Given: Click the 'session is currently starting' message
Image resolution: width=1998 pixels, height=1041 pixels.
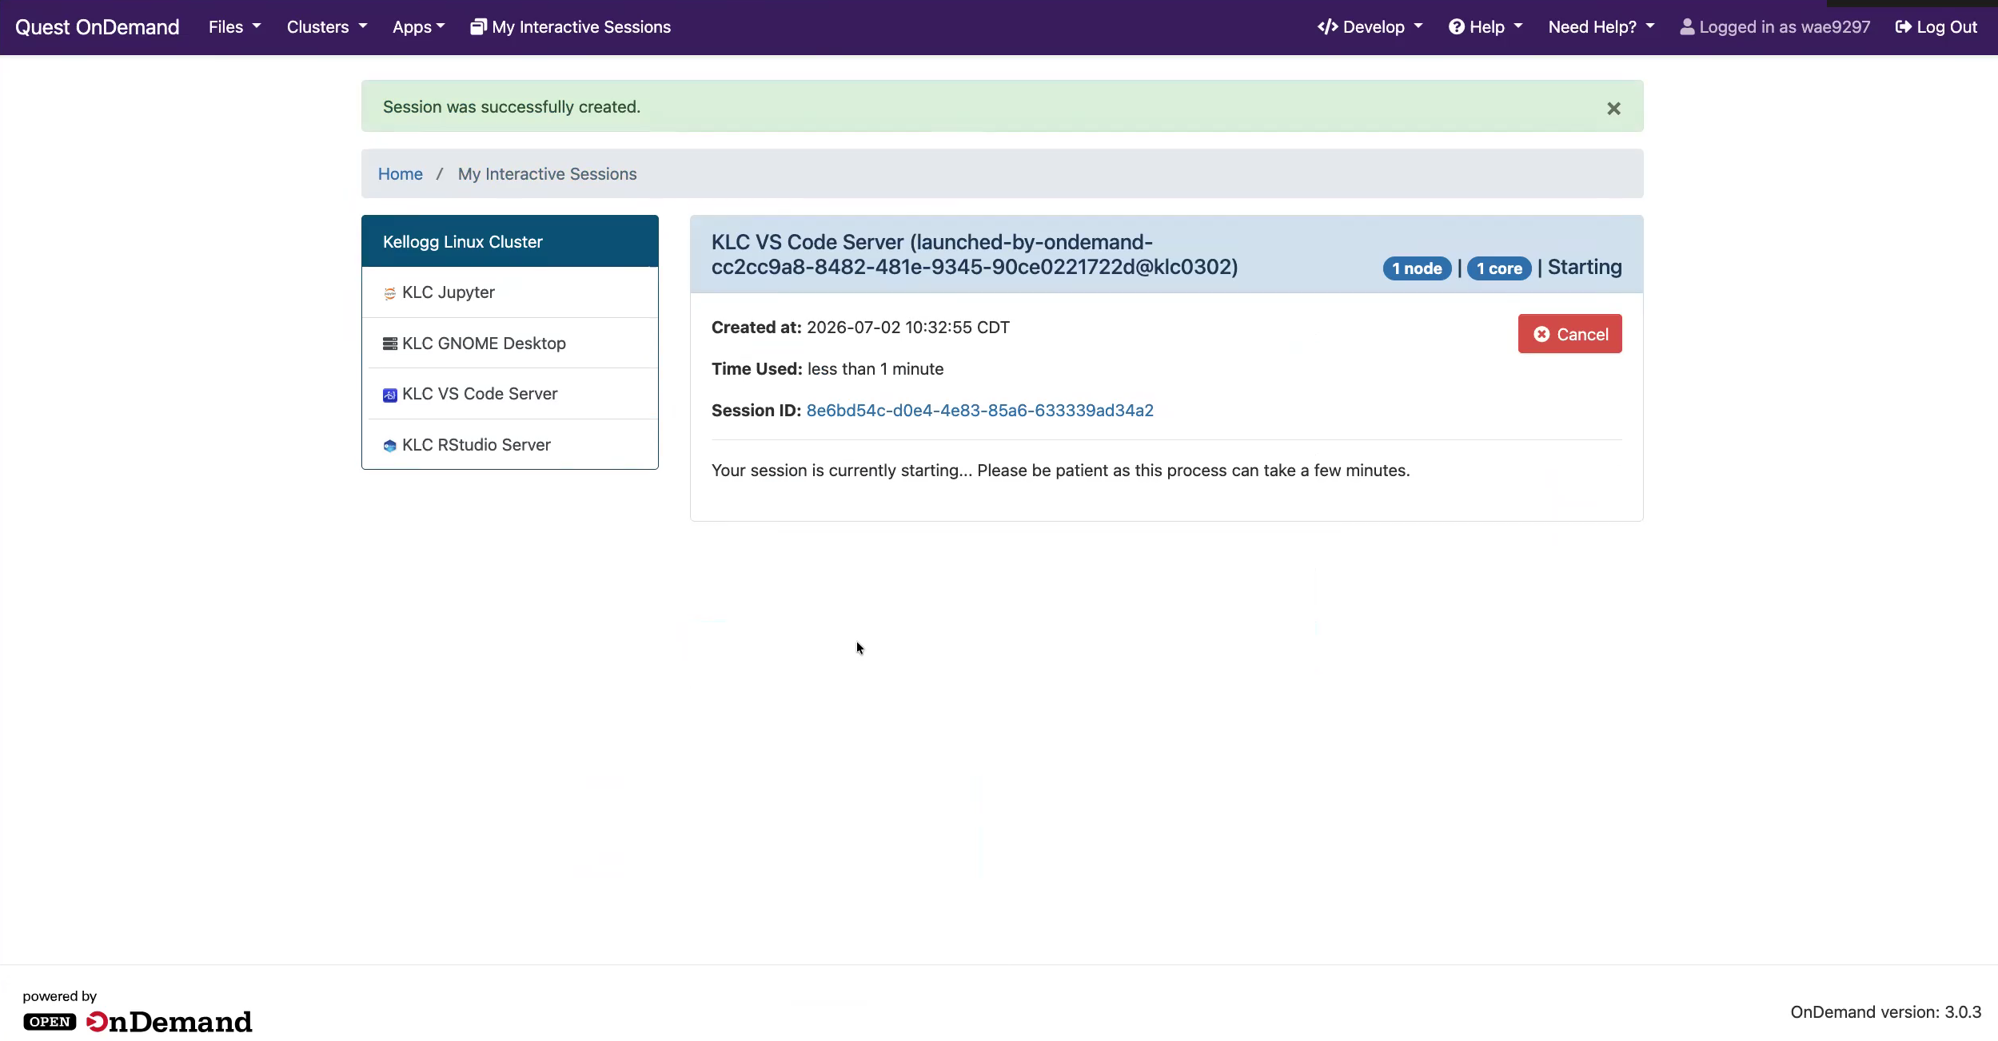Looking at the screenshot, I should [1061, 471].
